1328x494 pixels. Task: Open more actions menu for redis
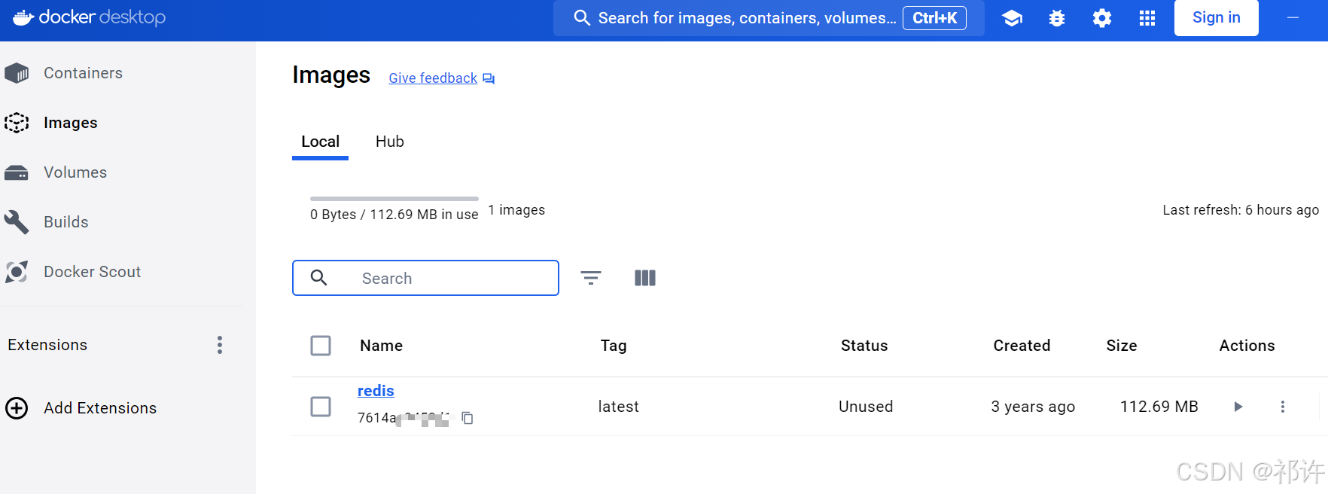[x=1283, y=407]
